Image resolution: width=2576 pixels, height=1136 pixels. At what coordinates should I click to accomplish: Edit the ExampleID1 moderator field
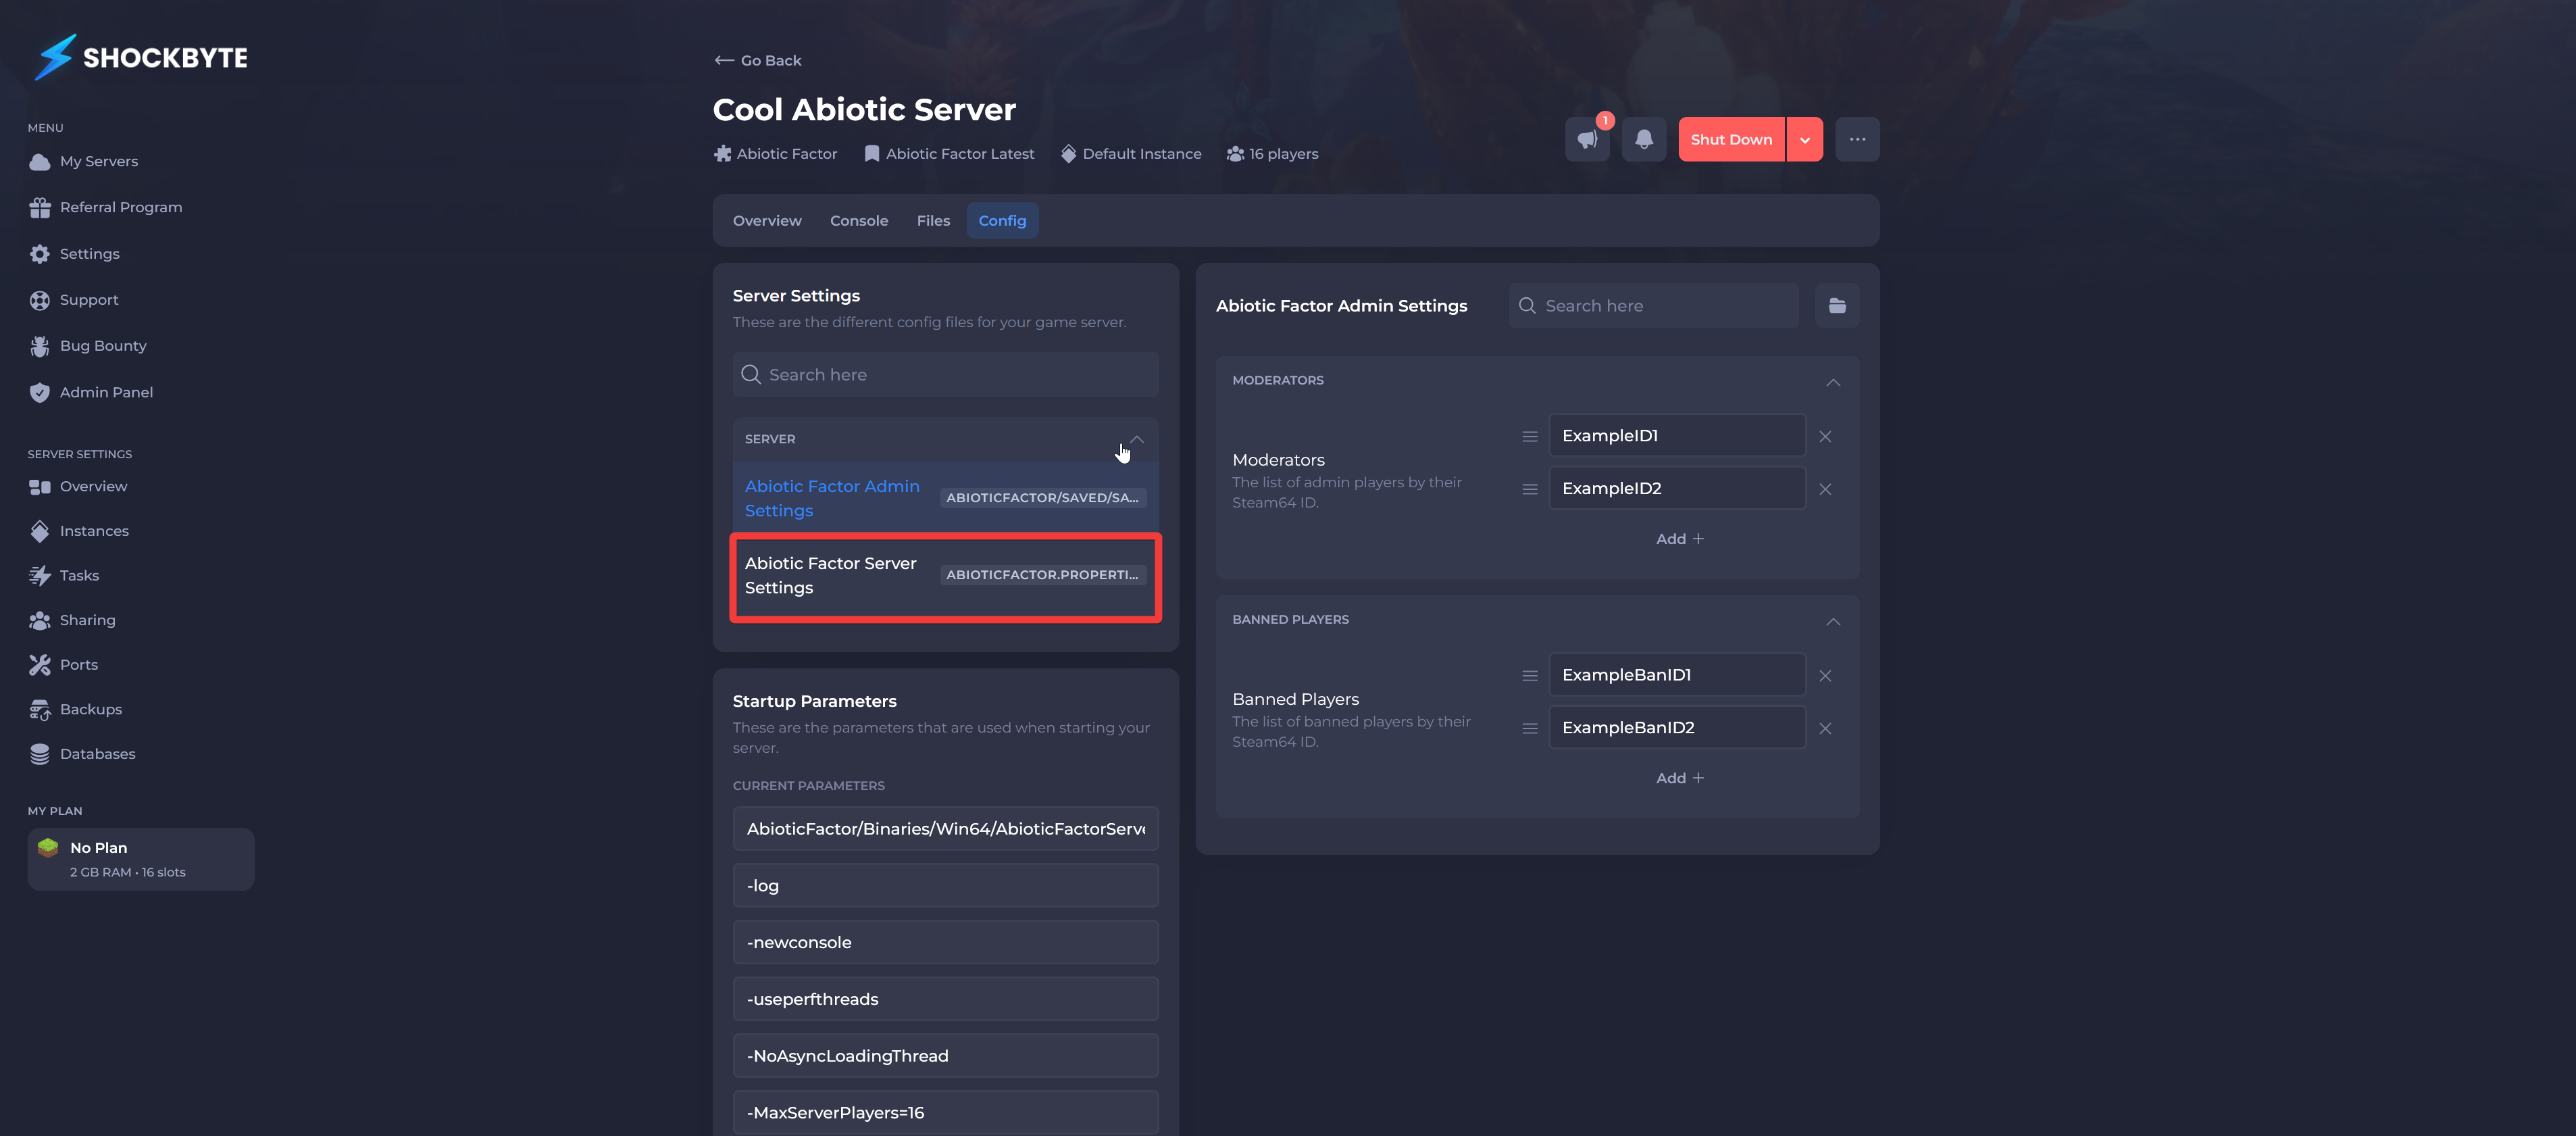click(1677, 436)
